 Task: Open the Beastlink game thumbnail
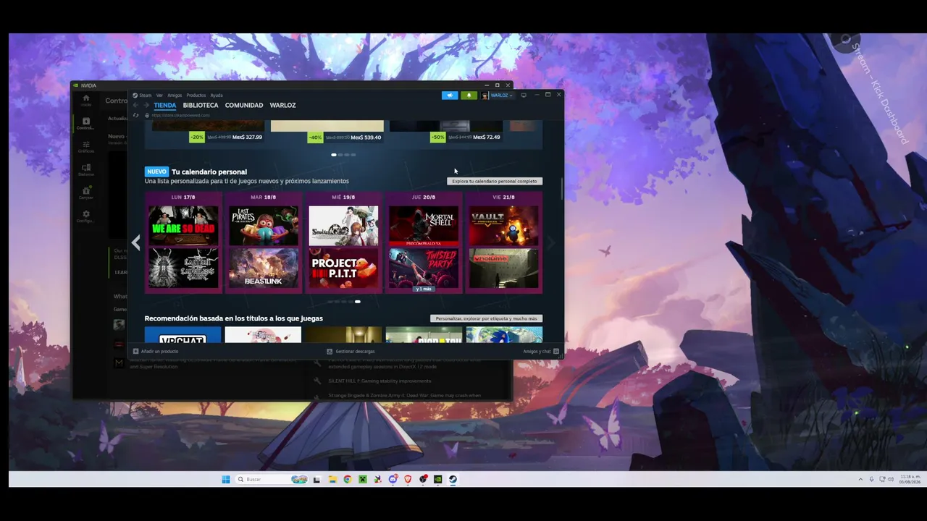pos(264,268)
